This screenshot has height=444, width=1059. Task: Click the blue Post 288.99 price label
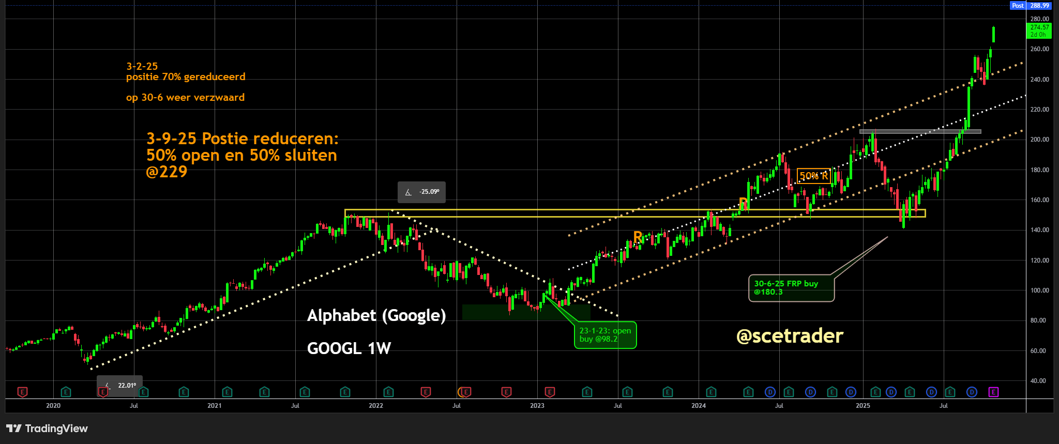pos(1031,6)
